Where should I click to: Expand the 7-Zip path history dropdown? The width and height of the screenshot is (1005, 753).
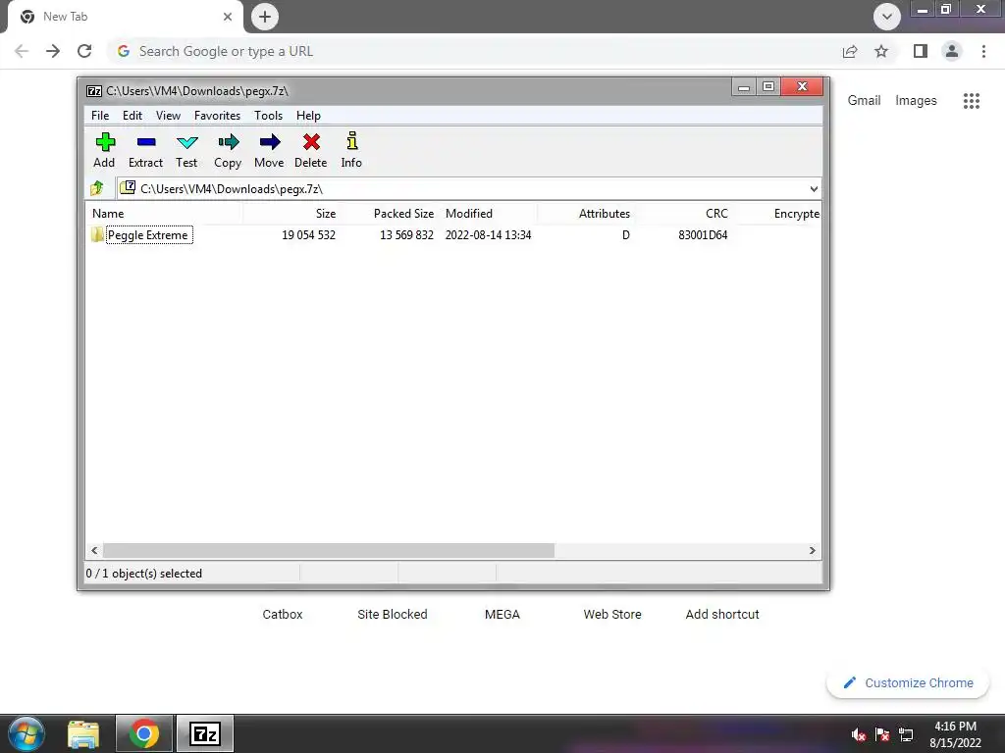pos(814,189)
